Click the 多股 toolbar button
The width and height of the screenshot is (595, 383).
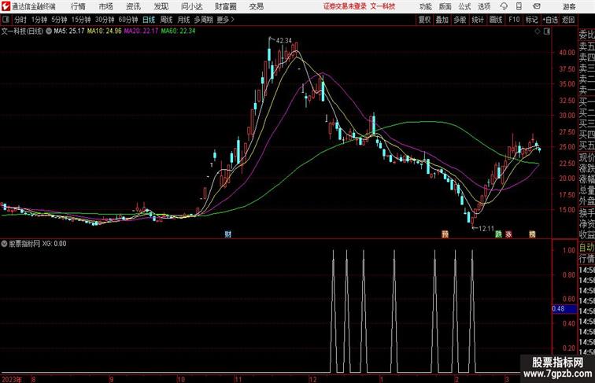point(460,20)
